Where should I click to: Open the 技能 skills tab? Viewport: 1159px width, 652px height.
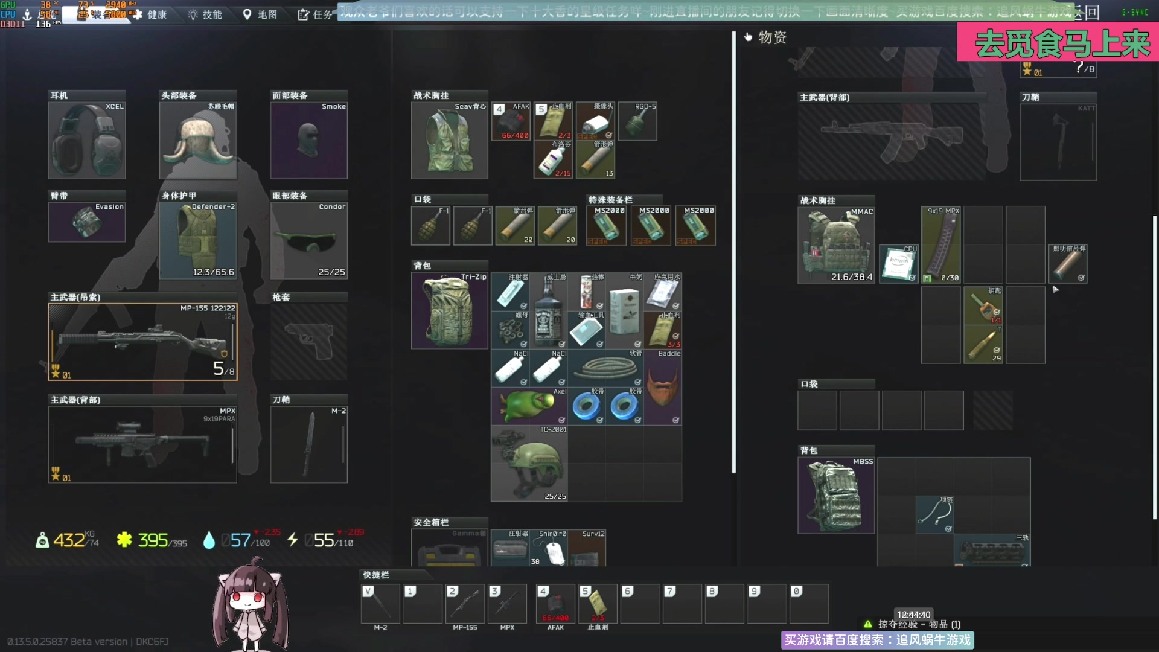(205, 14)
